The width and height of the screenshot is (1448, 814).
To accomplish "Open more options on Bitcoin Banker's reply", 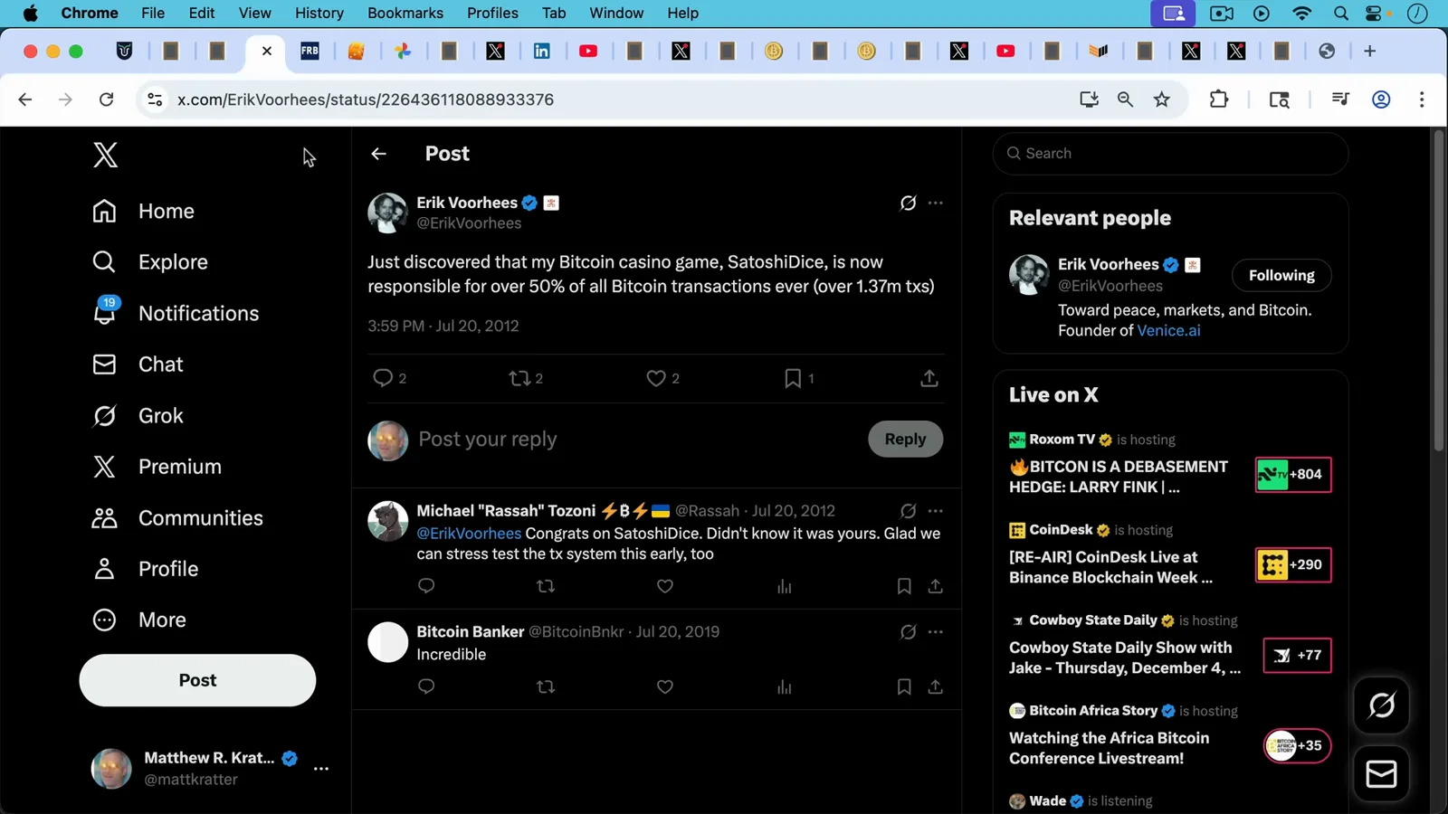I will 935,631.
